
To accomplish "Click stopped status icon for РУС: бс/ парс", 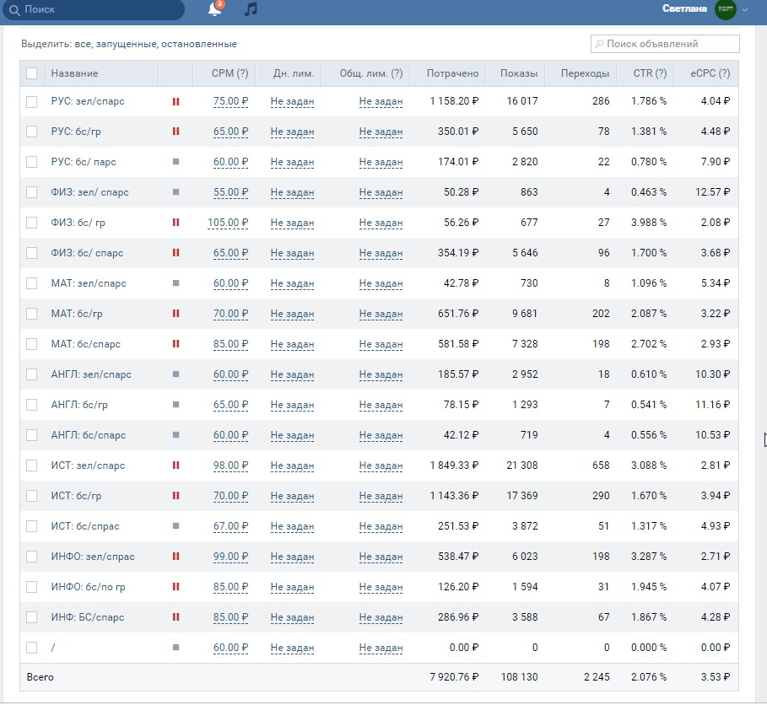I will 176,162.
